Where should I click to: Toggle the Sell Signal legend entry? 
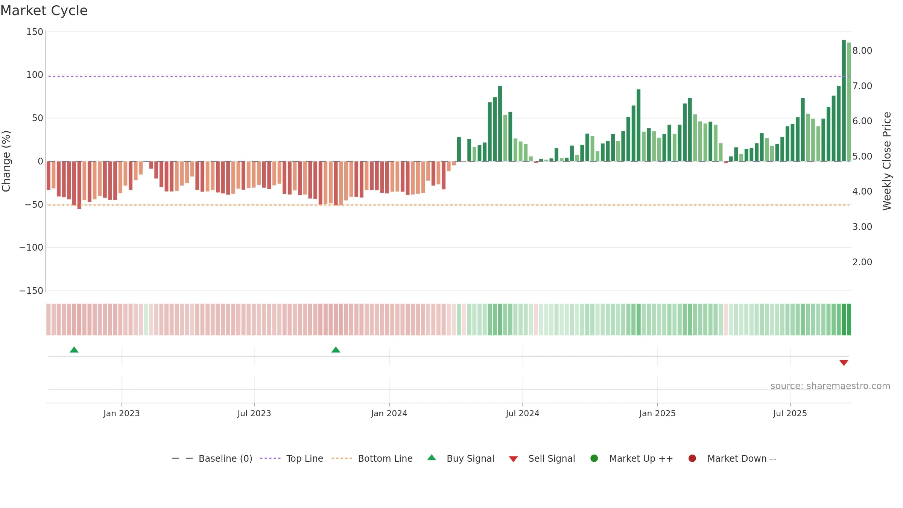(542, 458)
